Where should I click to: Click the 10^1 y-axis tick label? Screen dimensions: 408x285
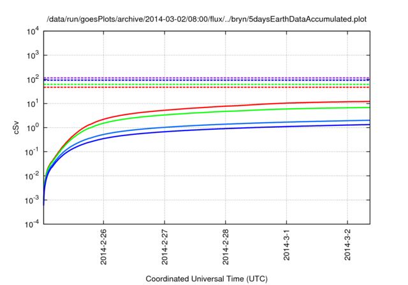[33, 103]
